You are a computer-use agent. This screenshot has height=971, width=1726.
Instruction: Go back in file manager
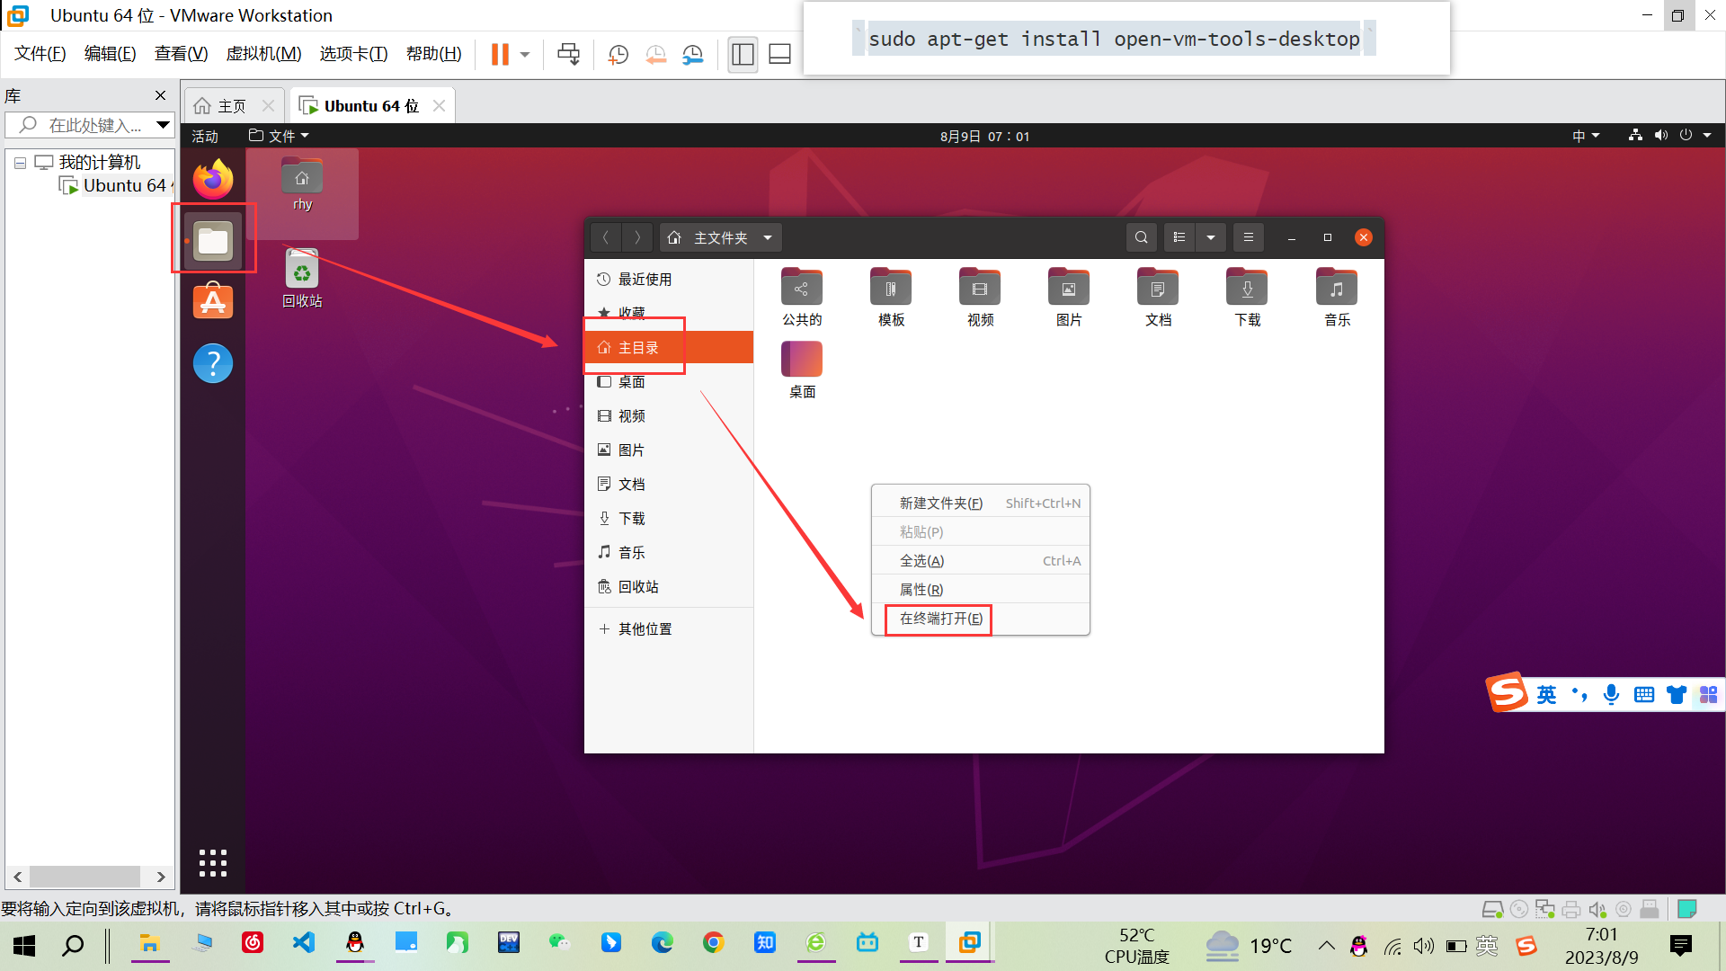click(606, 237)
